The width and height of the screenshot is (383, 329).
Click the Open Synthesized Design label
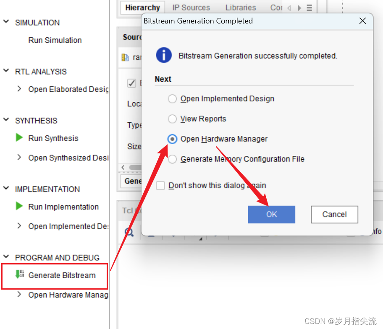(68, 158)
